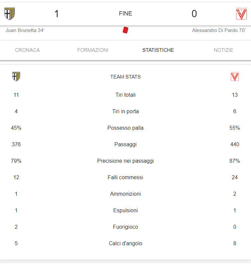The height and width of the screenshot is (266, 251).
Task: Click Alessandro Di Pardo 70' entry
Action: pyautogui.click(x=219, y=30)
